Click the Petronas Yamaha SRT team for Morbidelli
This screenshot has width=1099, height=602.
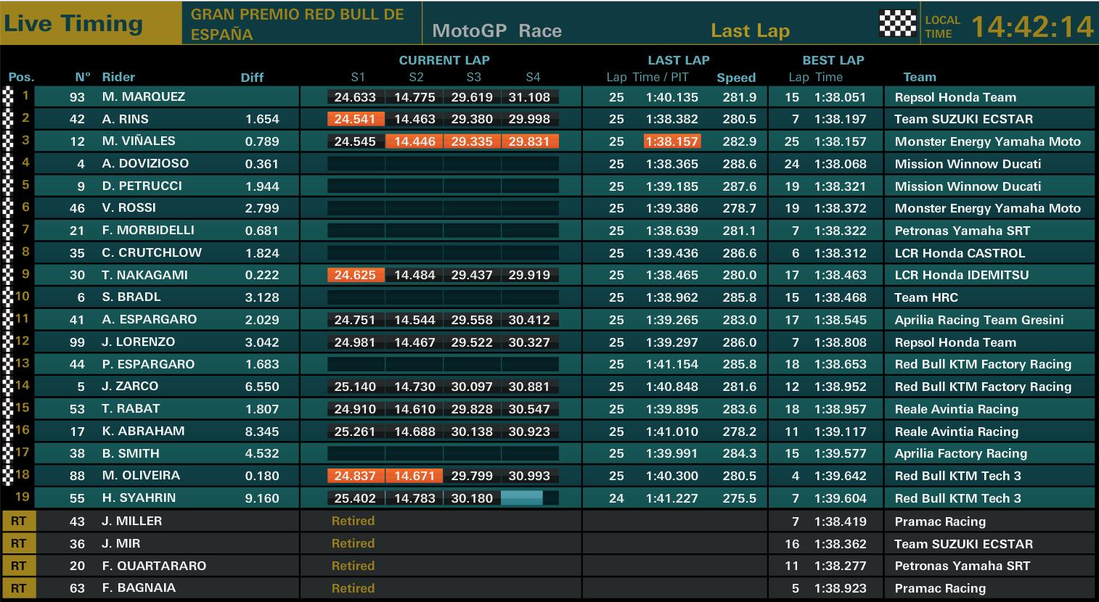point(963,230)
